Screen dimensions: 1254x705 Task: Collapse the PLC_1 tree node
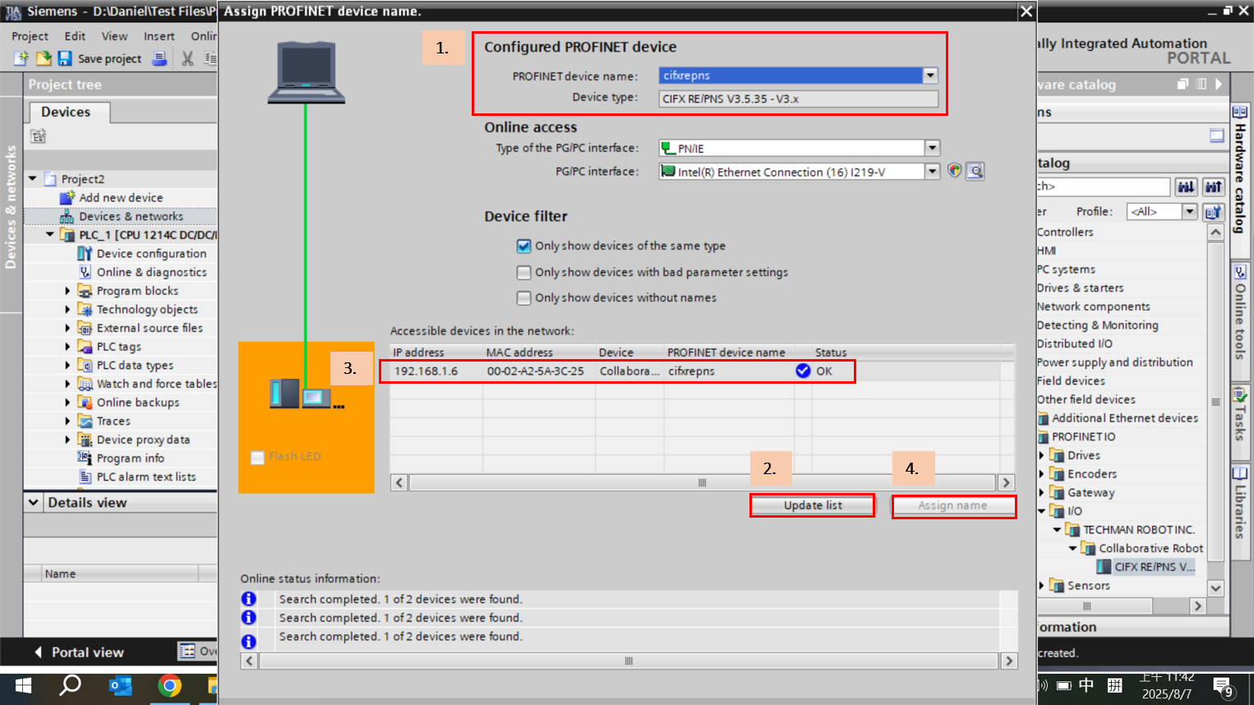pos(49,235)
